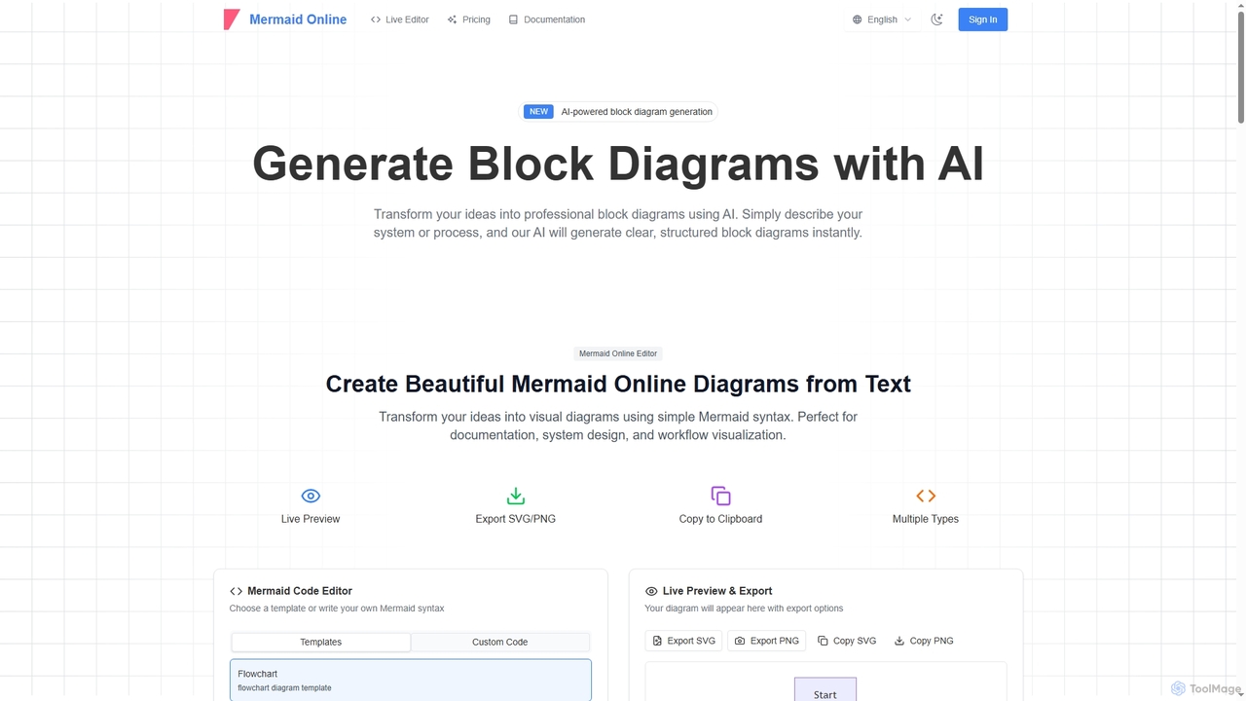This screenshot has width=1246, height=701.
Task: Click the Multiple Types feature label
Action: (926, 519)
